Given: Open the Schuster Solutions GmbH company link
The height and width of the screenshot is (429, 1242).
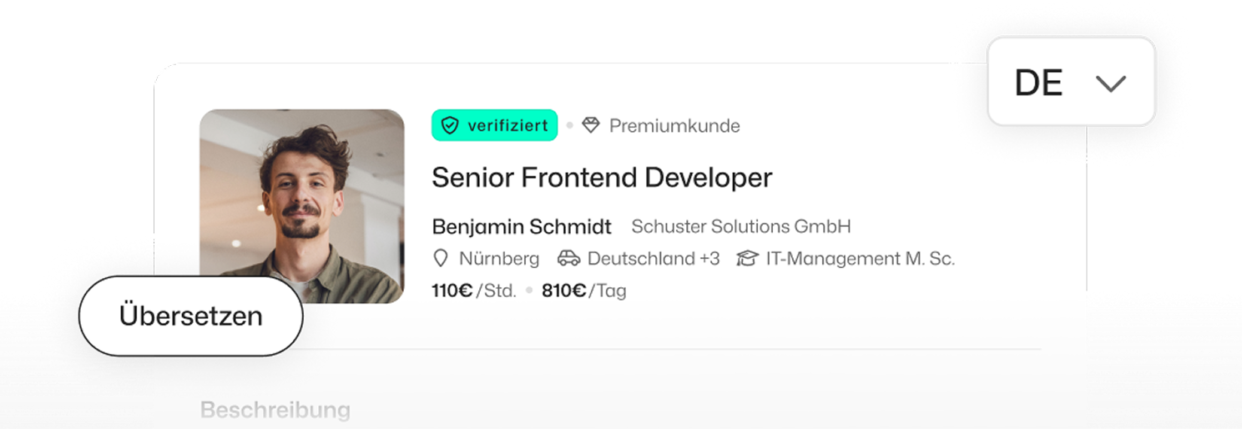Looking at the screenshot, I should tap(740, 226).
